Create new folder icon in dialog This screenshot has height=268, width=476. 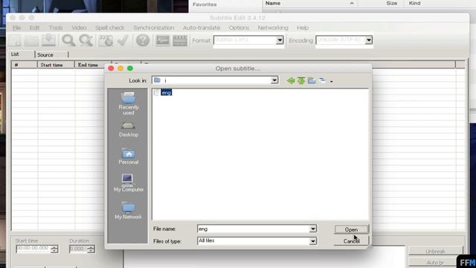(312, 80)
